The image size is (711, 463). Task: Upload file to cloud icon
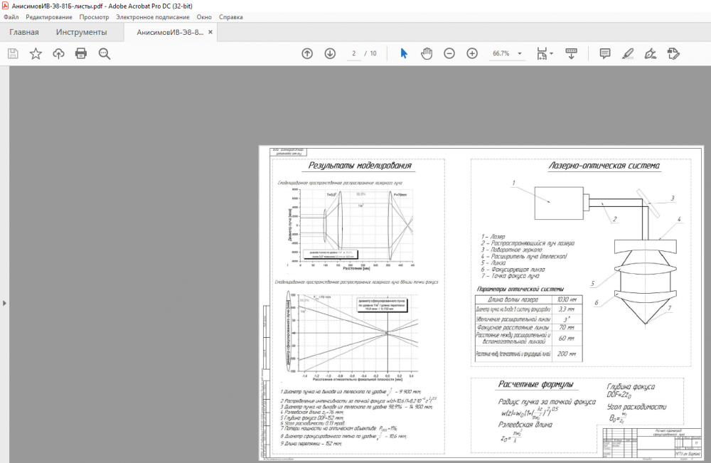[x=58, y=53]
